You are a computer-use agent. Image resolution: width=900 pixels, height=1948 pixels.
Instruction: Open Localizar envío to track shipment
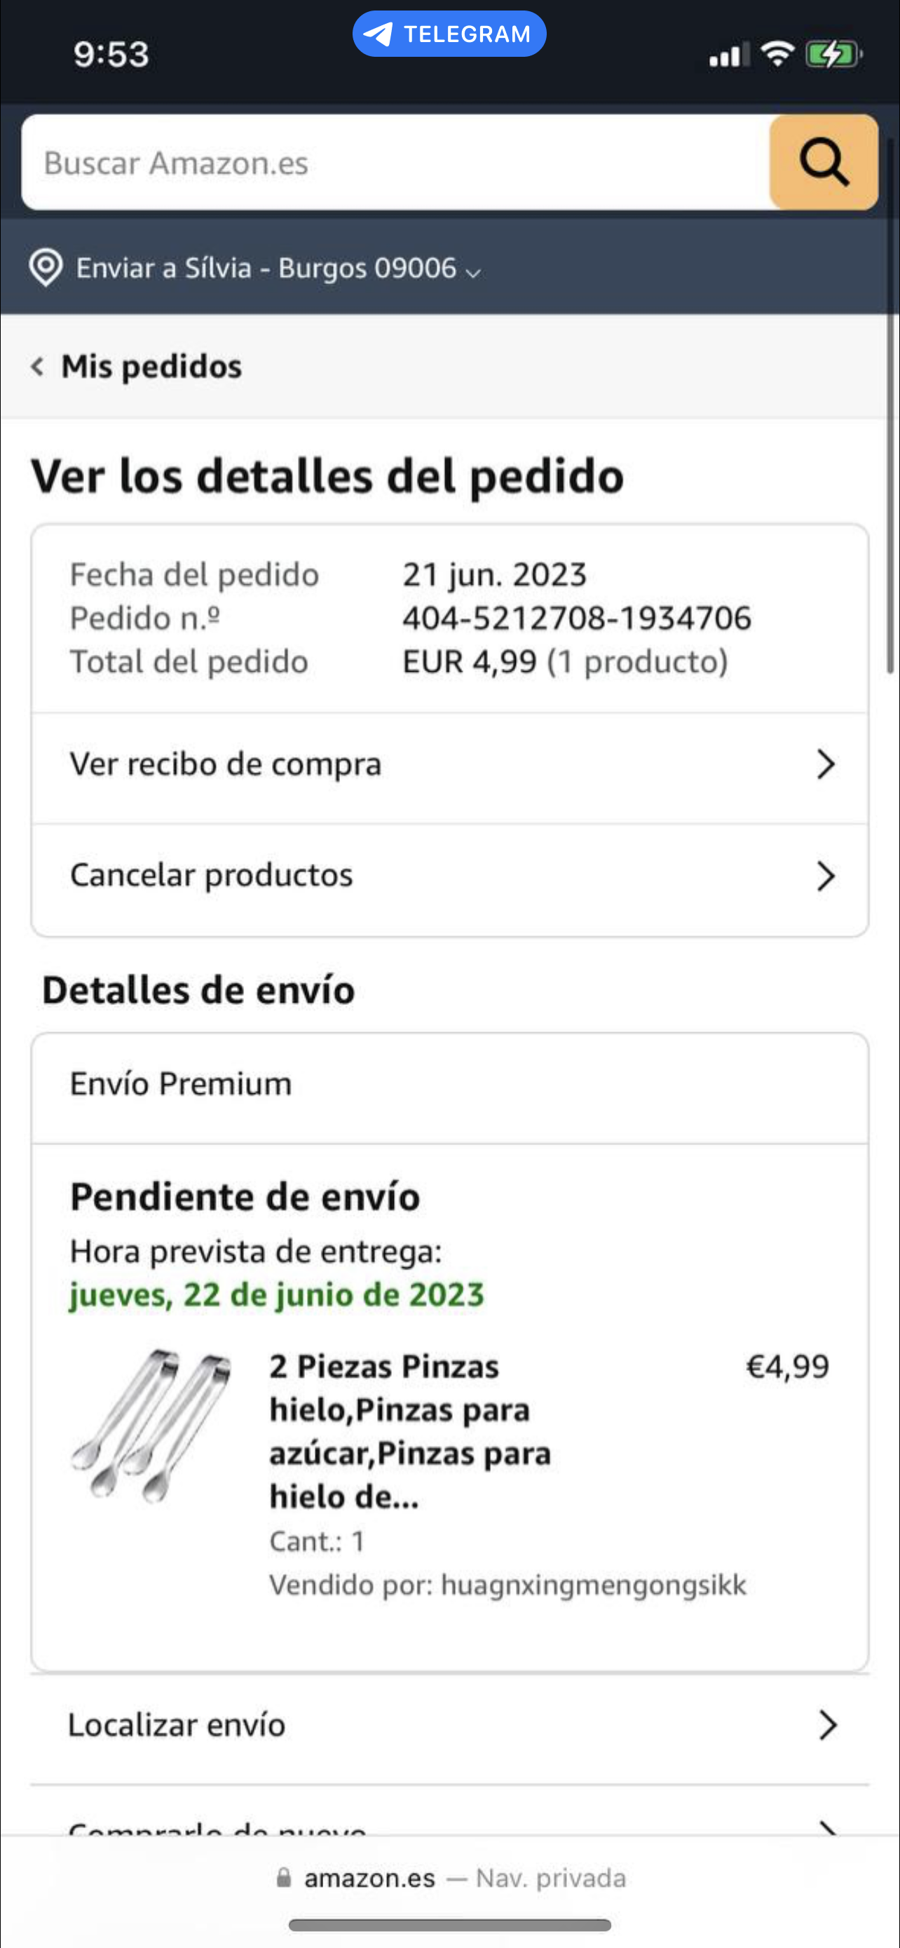pyautogui.click(x=177, y=1726)
